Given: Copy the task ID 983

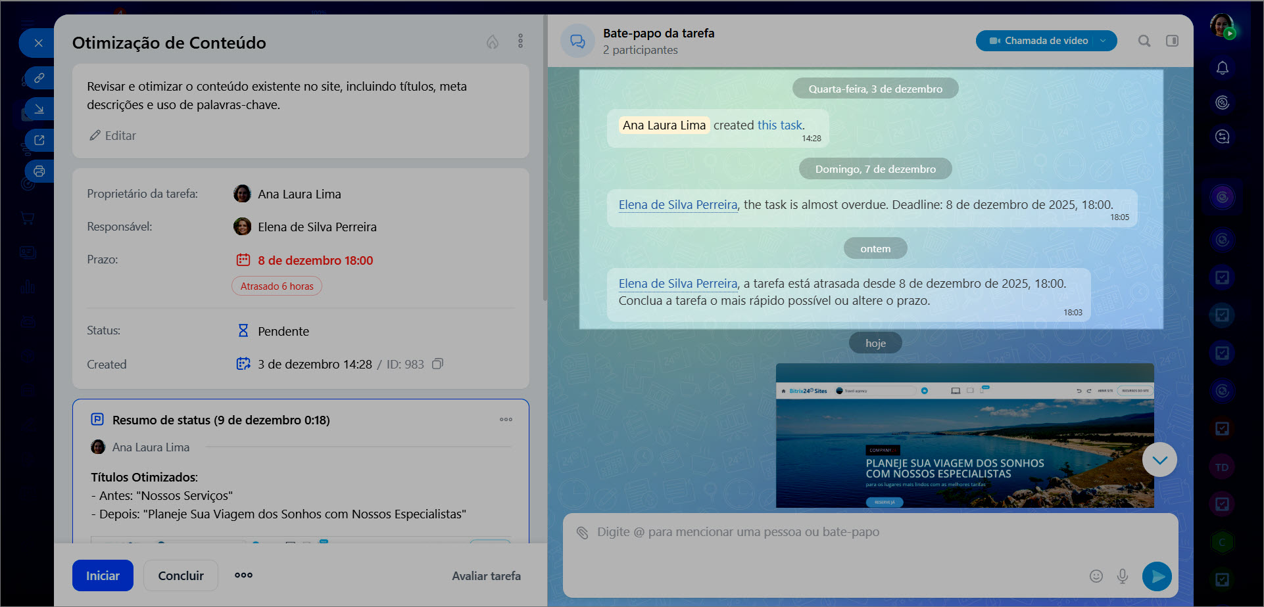Looking at the screenshot, I should (437, 364).
